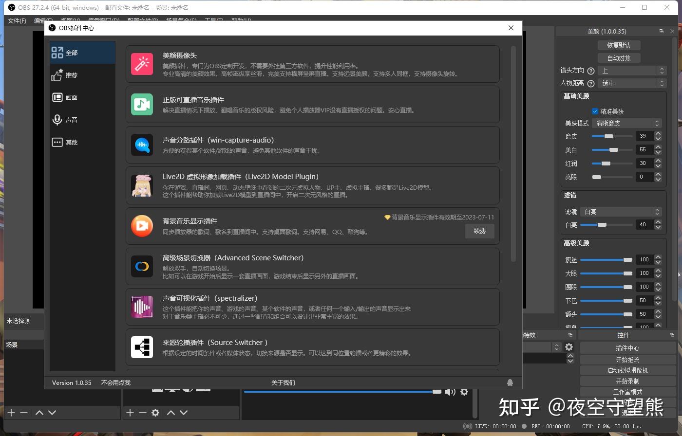Click 开始推流 to start streaming
The width and height of the screenshot is (682, 436).
pos(627,360)
